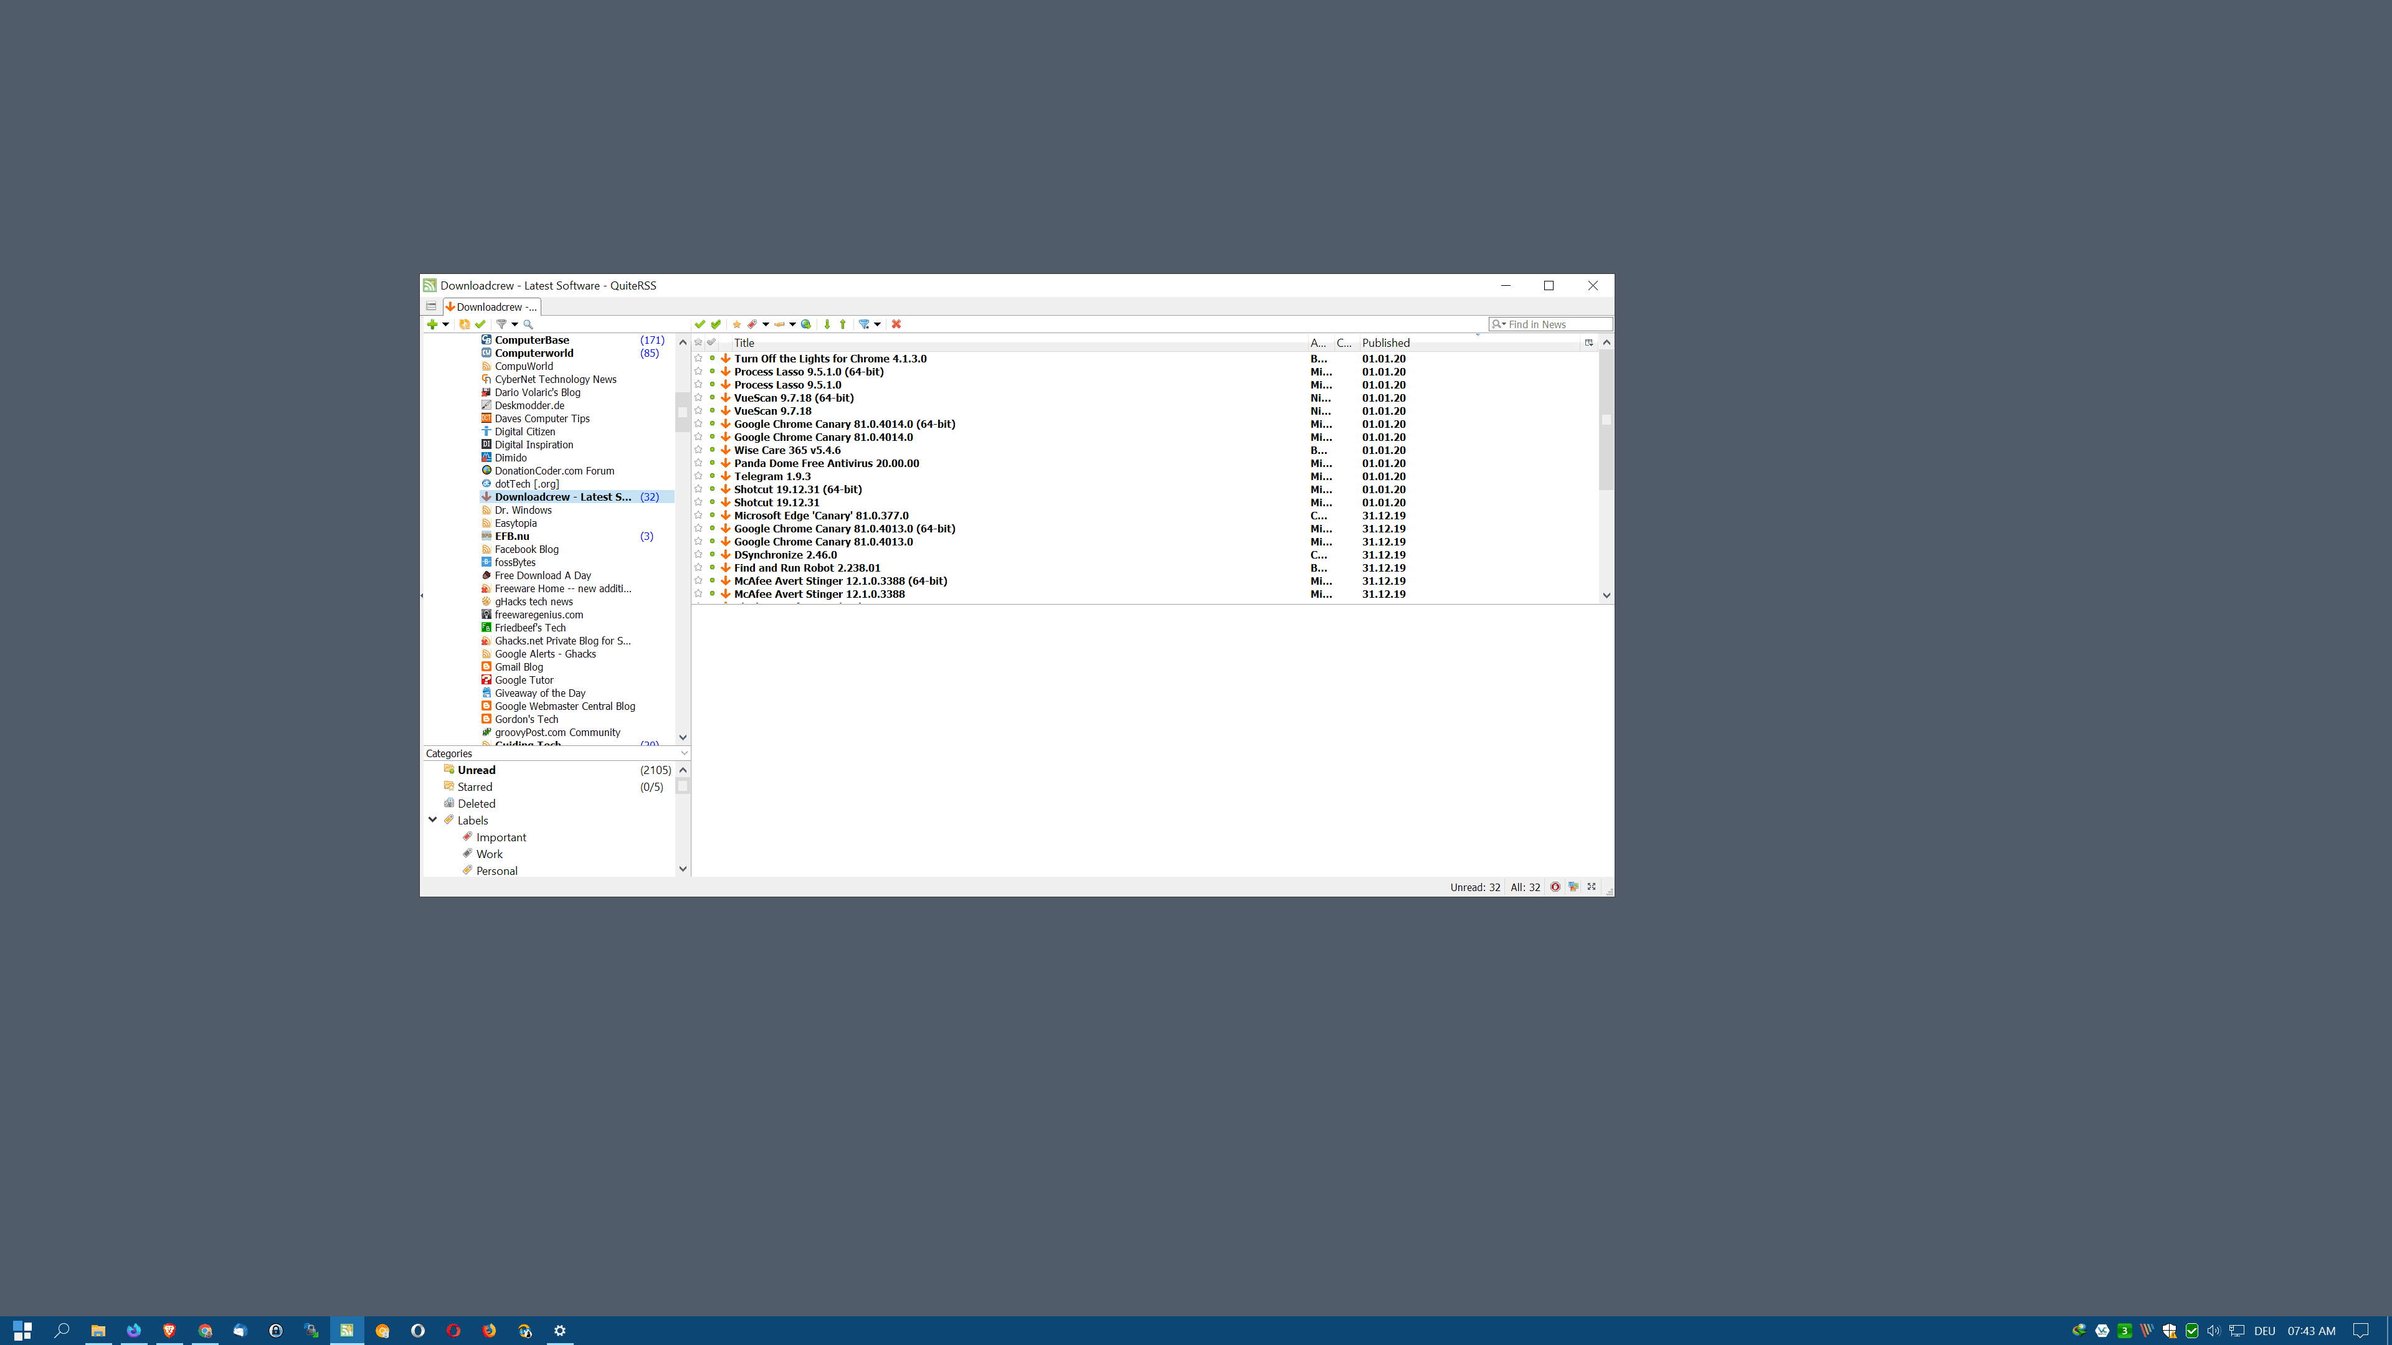Click the categories panel scrollbar down arrow
This screenshot has height=1345, width=2392.
pos(683,869)
